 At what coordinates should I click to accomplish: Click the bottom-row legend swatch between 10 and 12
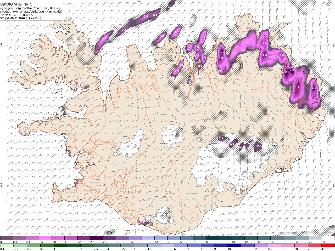pyautogui.click(x=234, y=246)
